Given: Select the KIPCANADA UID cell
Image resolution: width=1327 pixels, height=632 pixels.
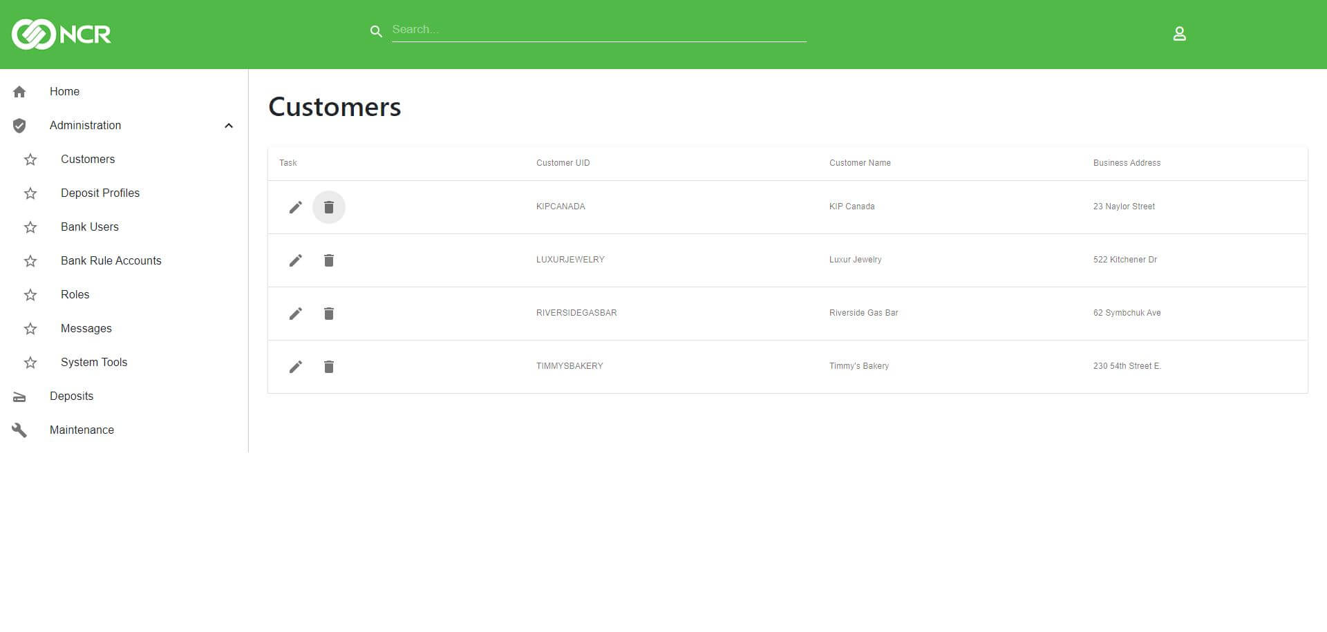Looking at the screenshot, I should (561, 207).
